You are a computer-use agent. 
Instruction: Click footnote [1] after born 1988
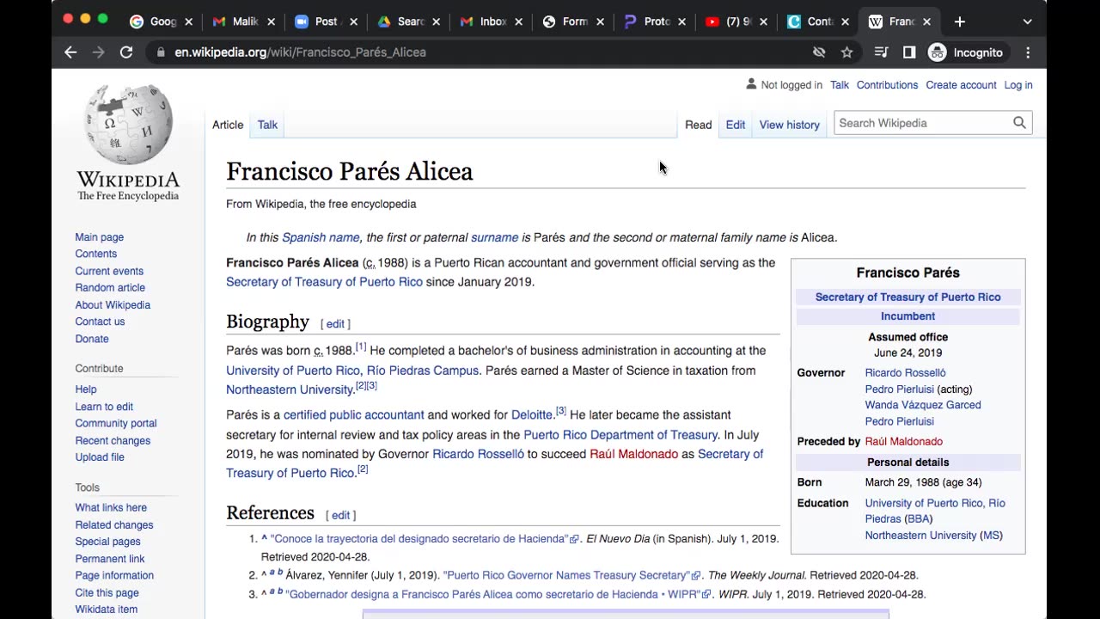361,347
